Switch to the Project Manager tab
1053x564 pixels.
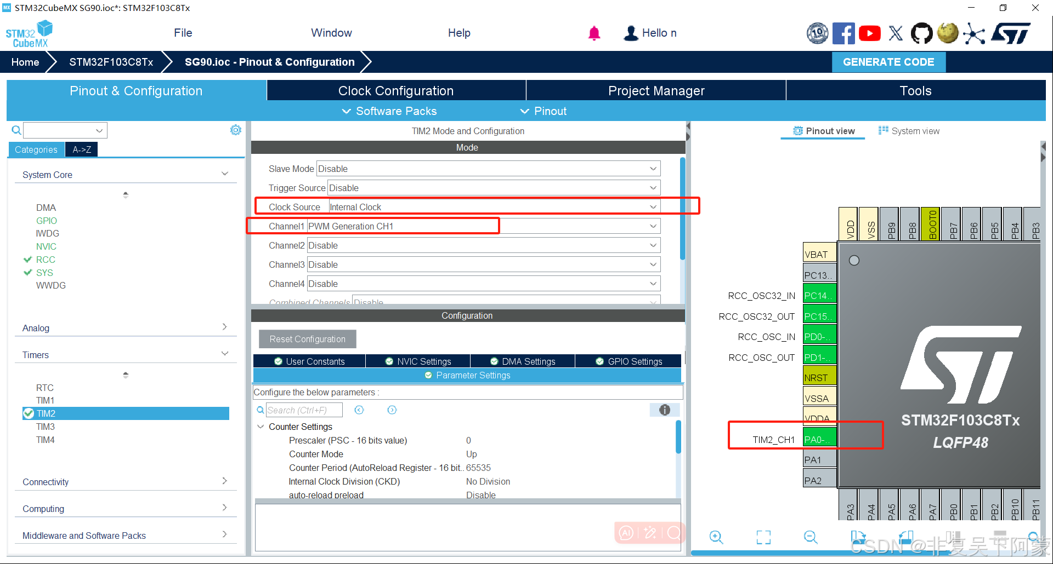656,90
